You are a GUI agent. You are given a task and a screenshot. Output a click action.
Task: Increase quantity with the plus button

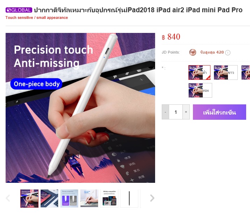tap(186, 112)
